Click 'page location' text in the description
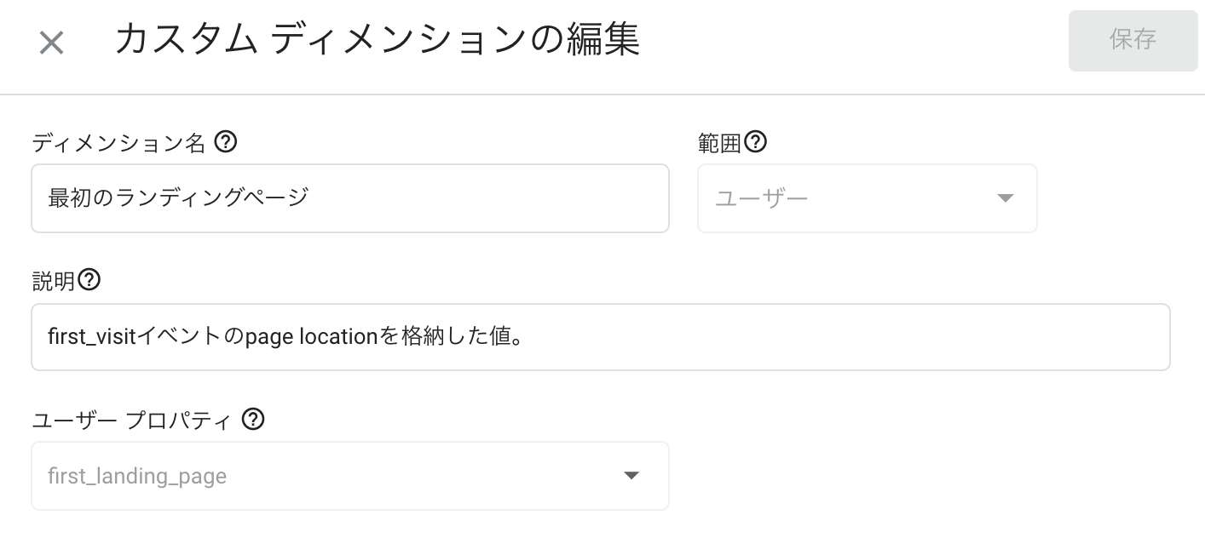1205x538 pixels. pos(311,337)
